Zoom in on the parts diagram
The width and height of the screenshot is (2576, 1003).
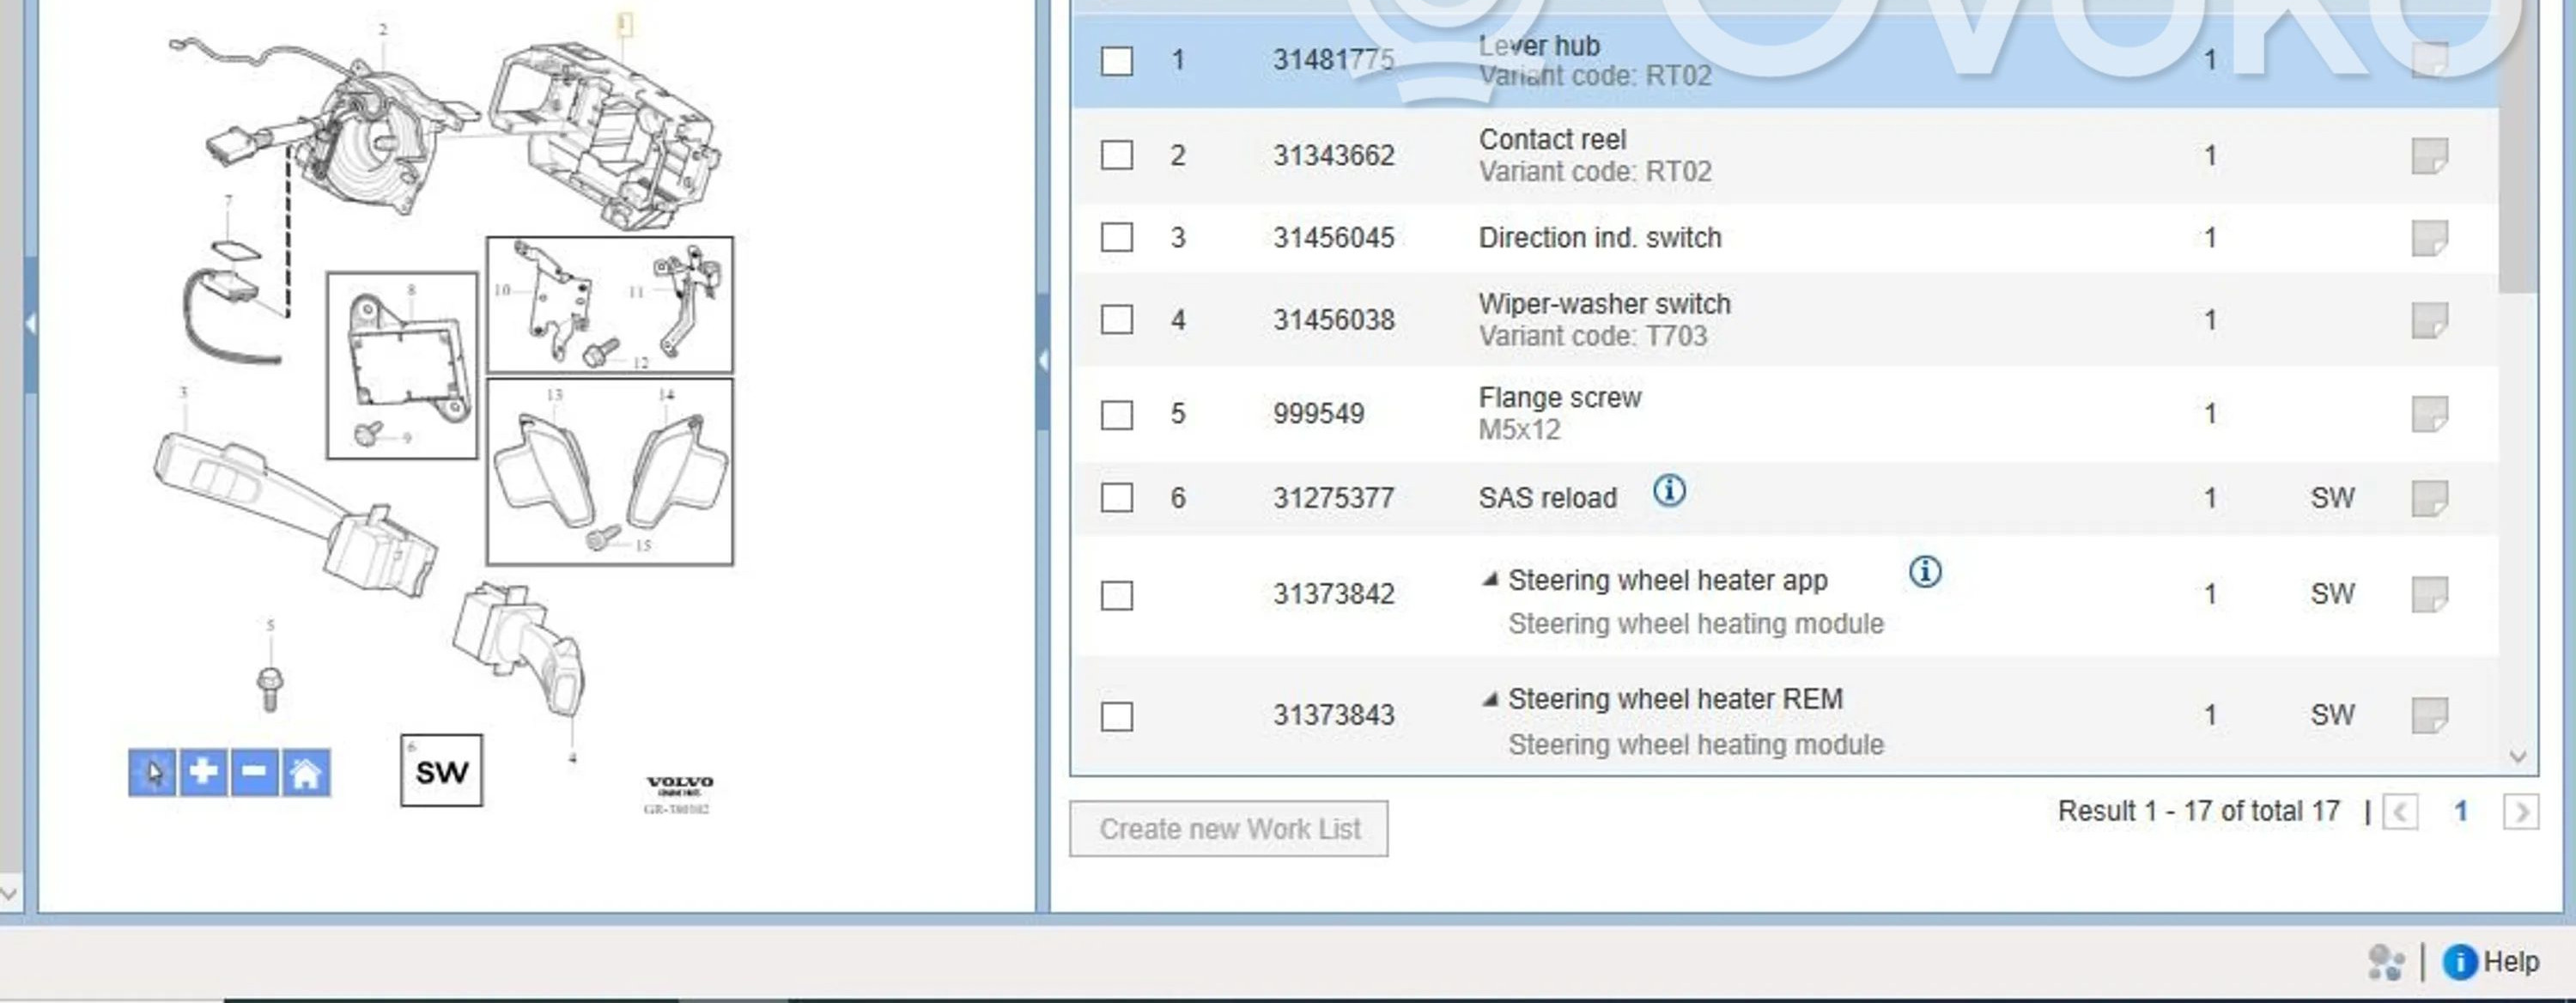pyautogui.click(x=203, y=772)
